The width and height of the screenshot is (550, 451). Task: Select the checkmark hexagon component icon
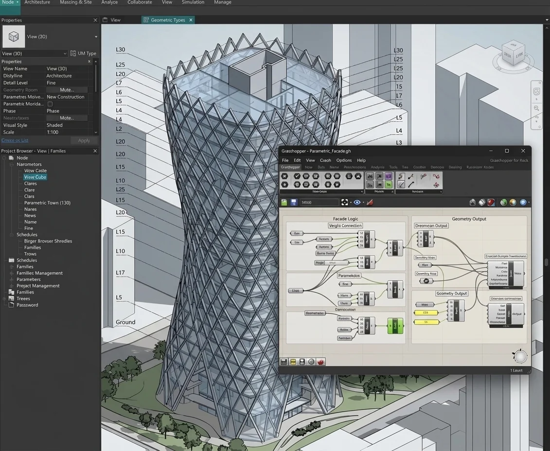297,176
